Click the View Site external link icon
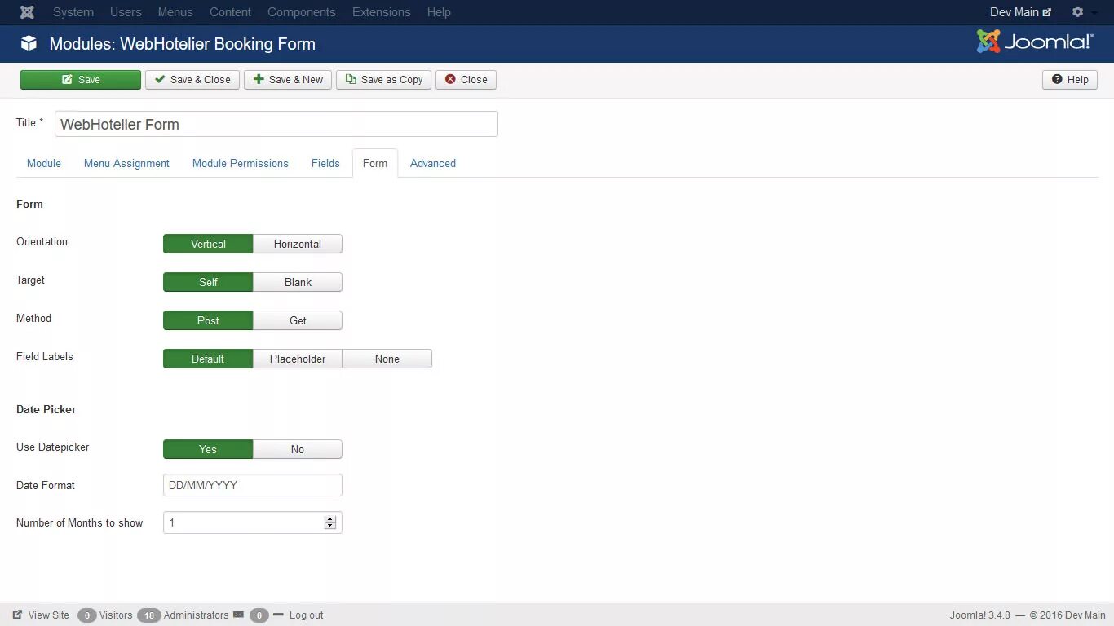 coord(17,615)
